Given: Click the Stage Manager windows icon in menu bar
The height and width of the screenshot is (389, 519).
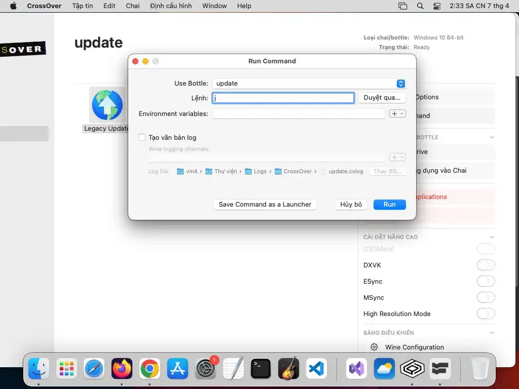Looking at the screenshot, I should coord(402,6).
